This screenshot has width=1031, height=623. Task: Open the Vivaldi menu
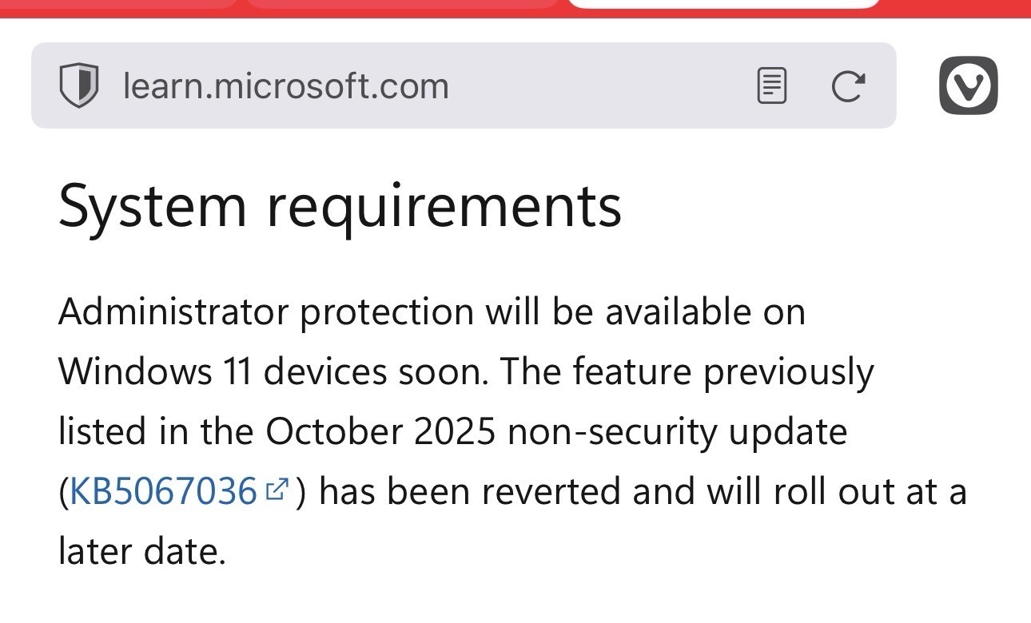(x=968, y=85)
